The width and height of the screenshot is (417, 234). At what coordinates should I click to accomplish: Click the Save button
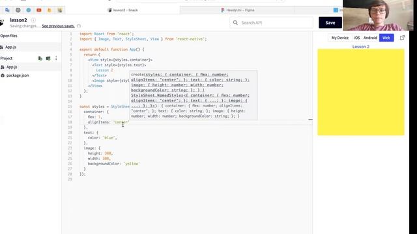click(x=330, y=23)
